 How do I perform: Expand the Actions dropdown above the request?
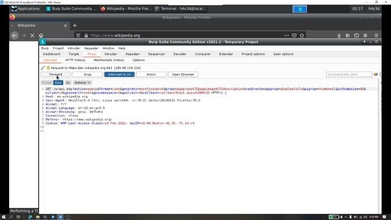(x=82, y=82)
